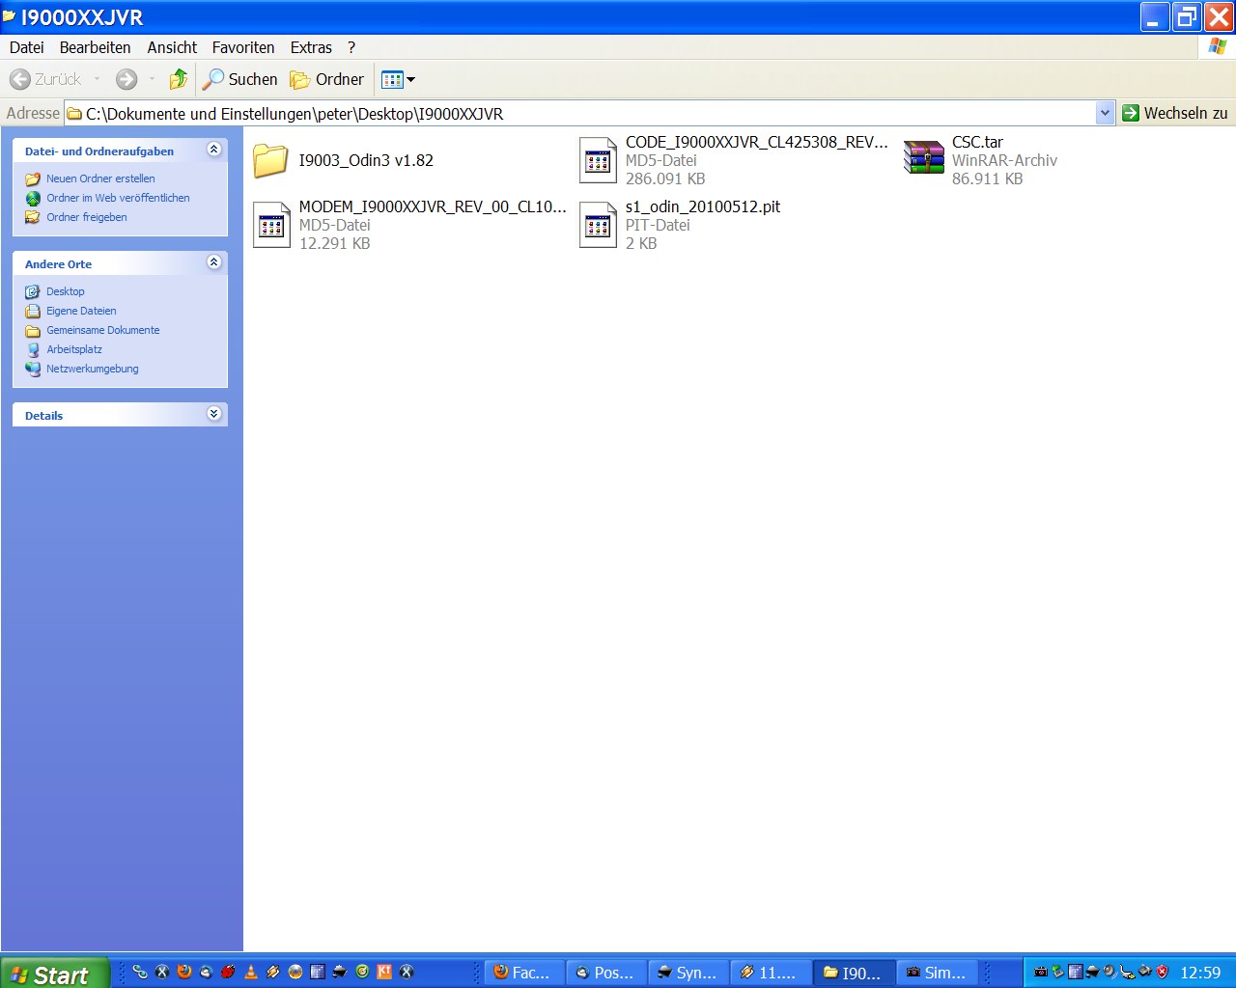Viewport: 1236px width, 988px height.
Task: Open the Suchen search pane
Action: pos(239,79)
